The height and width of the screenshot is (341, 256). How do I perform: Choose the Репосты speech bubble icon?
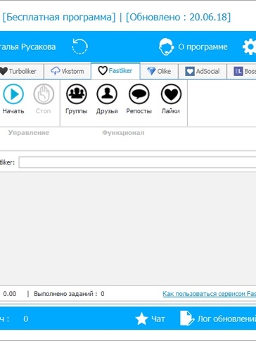(x=139, y=94)
